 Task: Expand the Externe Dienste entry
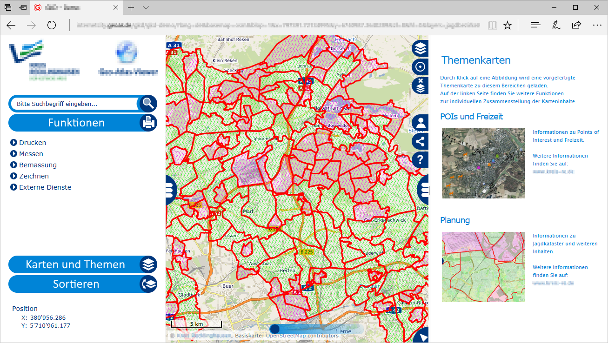tap(41, 187)
